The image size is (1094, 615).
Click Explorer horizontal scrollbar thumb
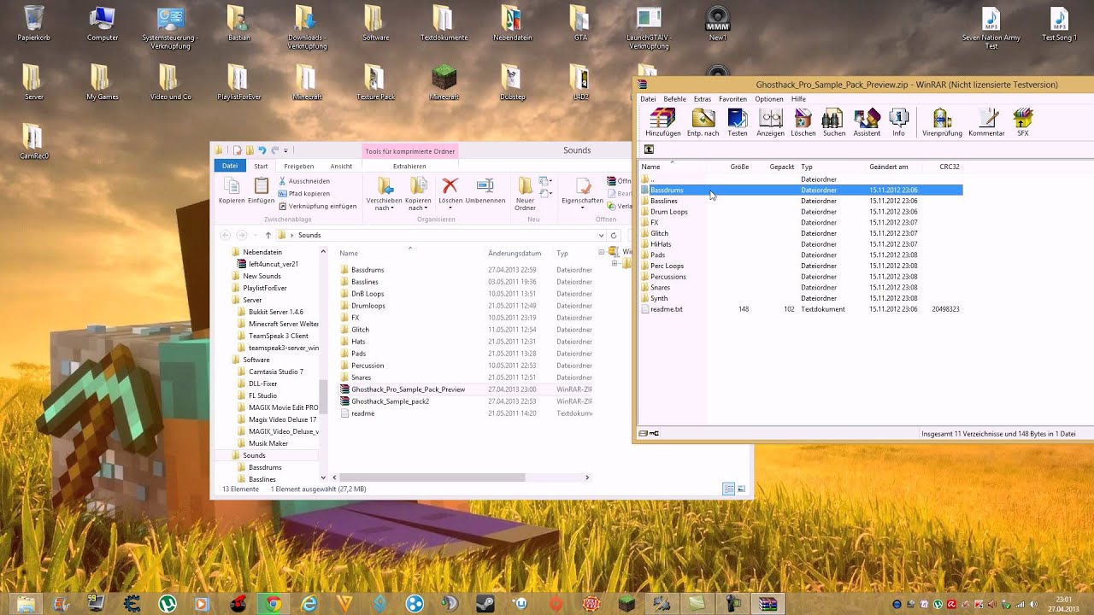432,477
